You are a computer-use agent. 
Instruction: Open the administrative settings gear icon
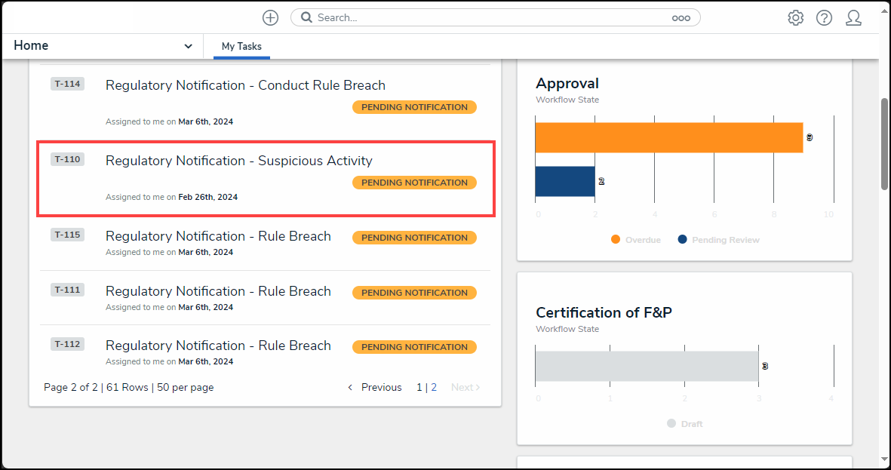pyautogui.click(x=795, y=17)
